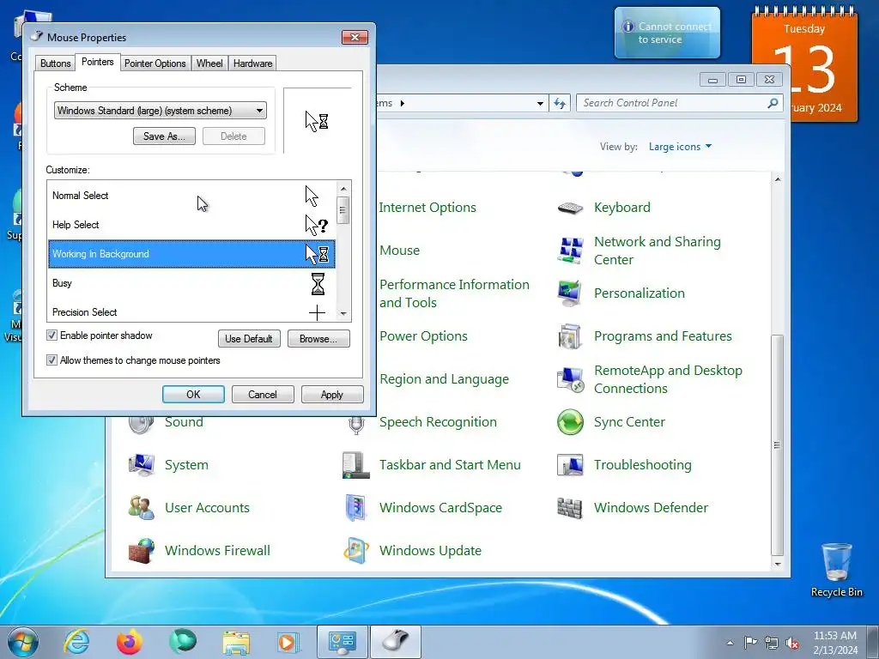Open Performance Information and Tools link

pyautogui.click(x=454, y=293)
